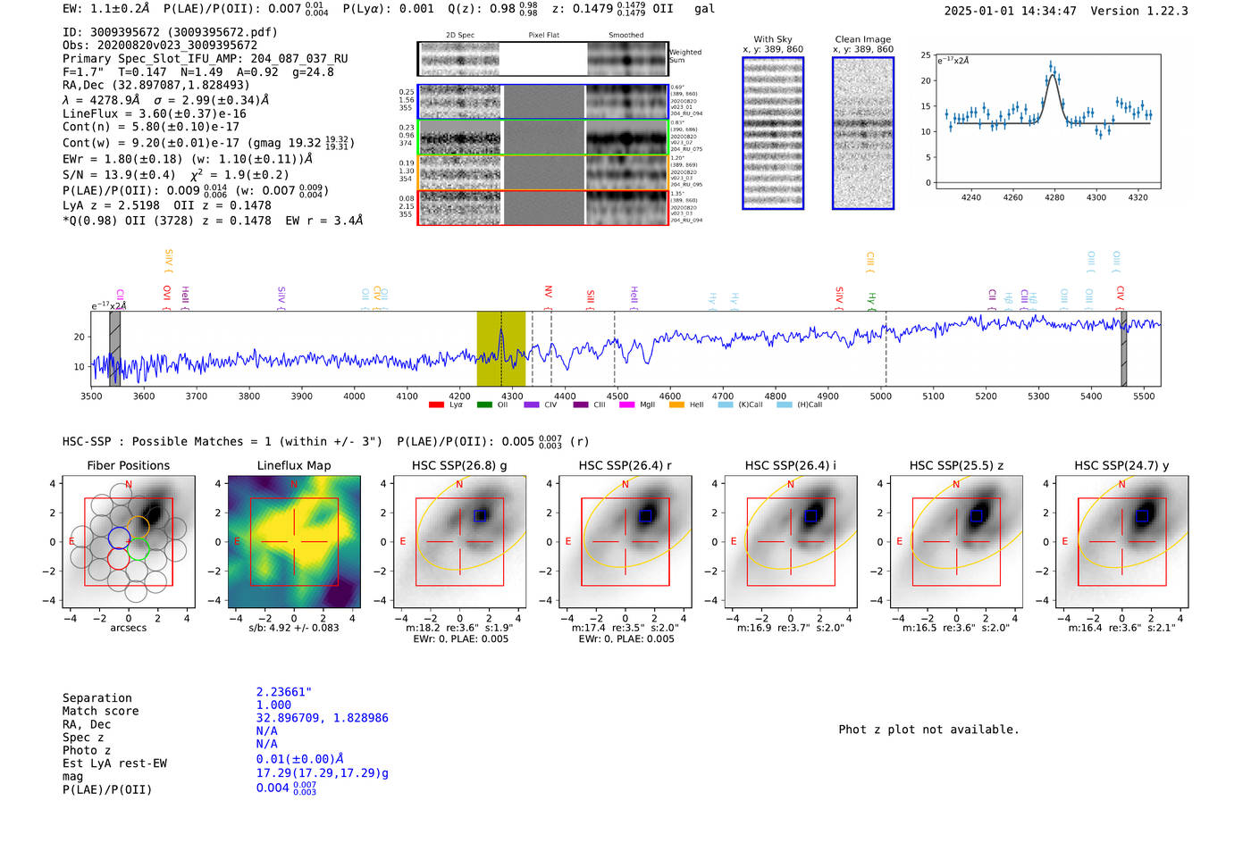This screenshot has height=851, width=1251.
Task: Click the orange fiber circle in Fiber Positions
Action: coord(138,527)
